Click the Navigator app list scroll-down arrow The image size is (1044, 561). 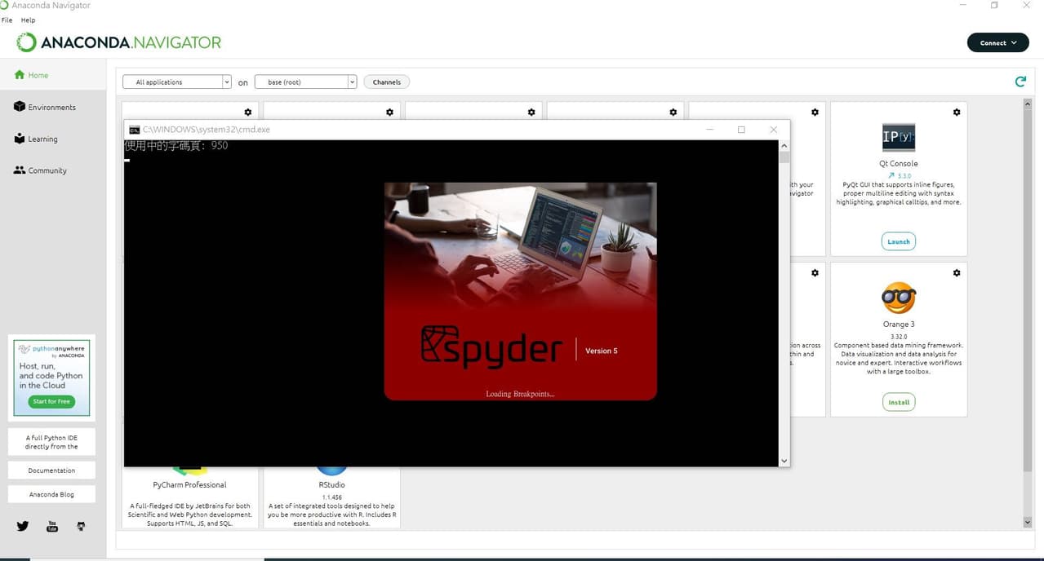click(1027, 522)
